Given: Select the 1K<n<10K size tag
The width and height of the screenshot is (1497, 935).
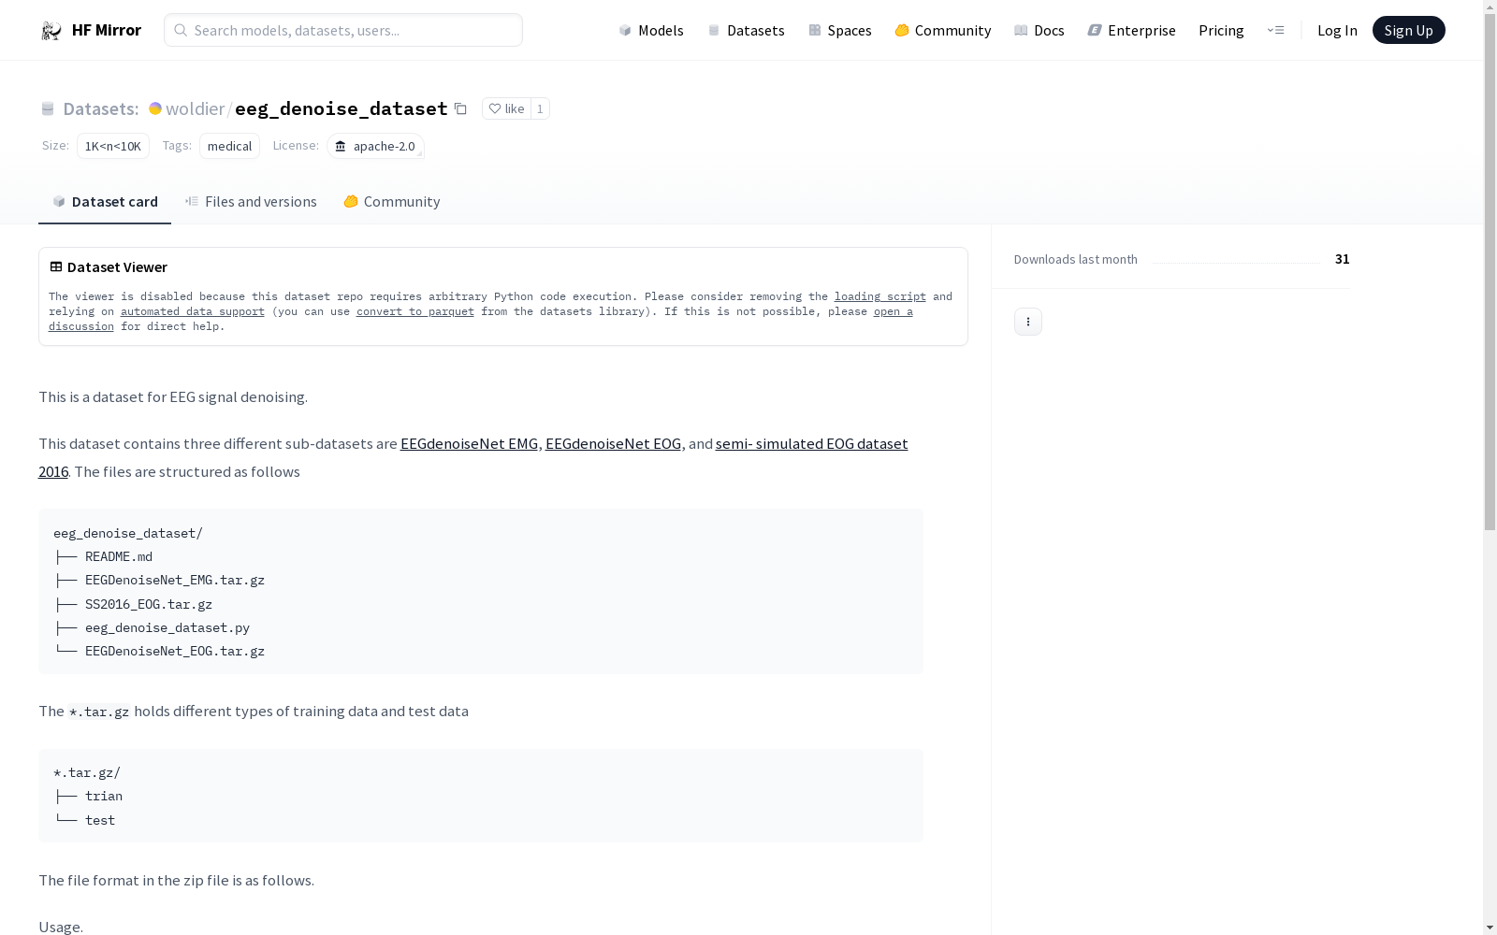Looking at the screenshot, I should (113, 146).
